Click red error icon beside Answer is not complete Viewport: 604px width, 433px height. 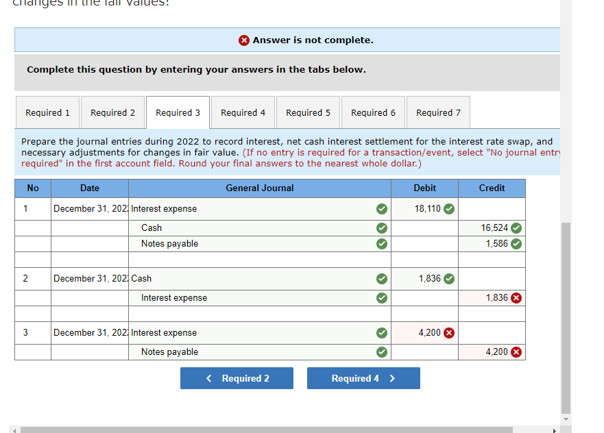tap(244, 40)
